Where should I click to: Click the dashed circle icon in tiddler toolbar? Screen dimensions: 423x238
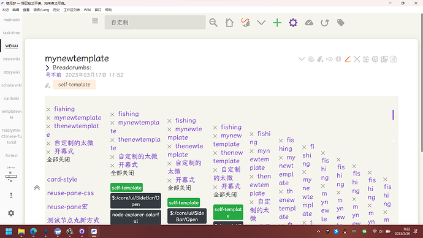point(338,59)
